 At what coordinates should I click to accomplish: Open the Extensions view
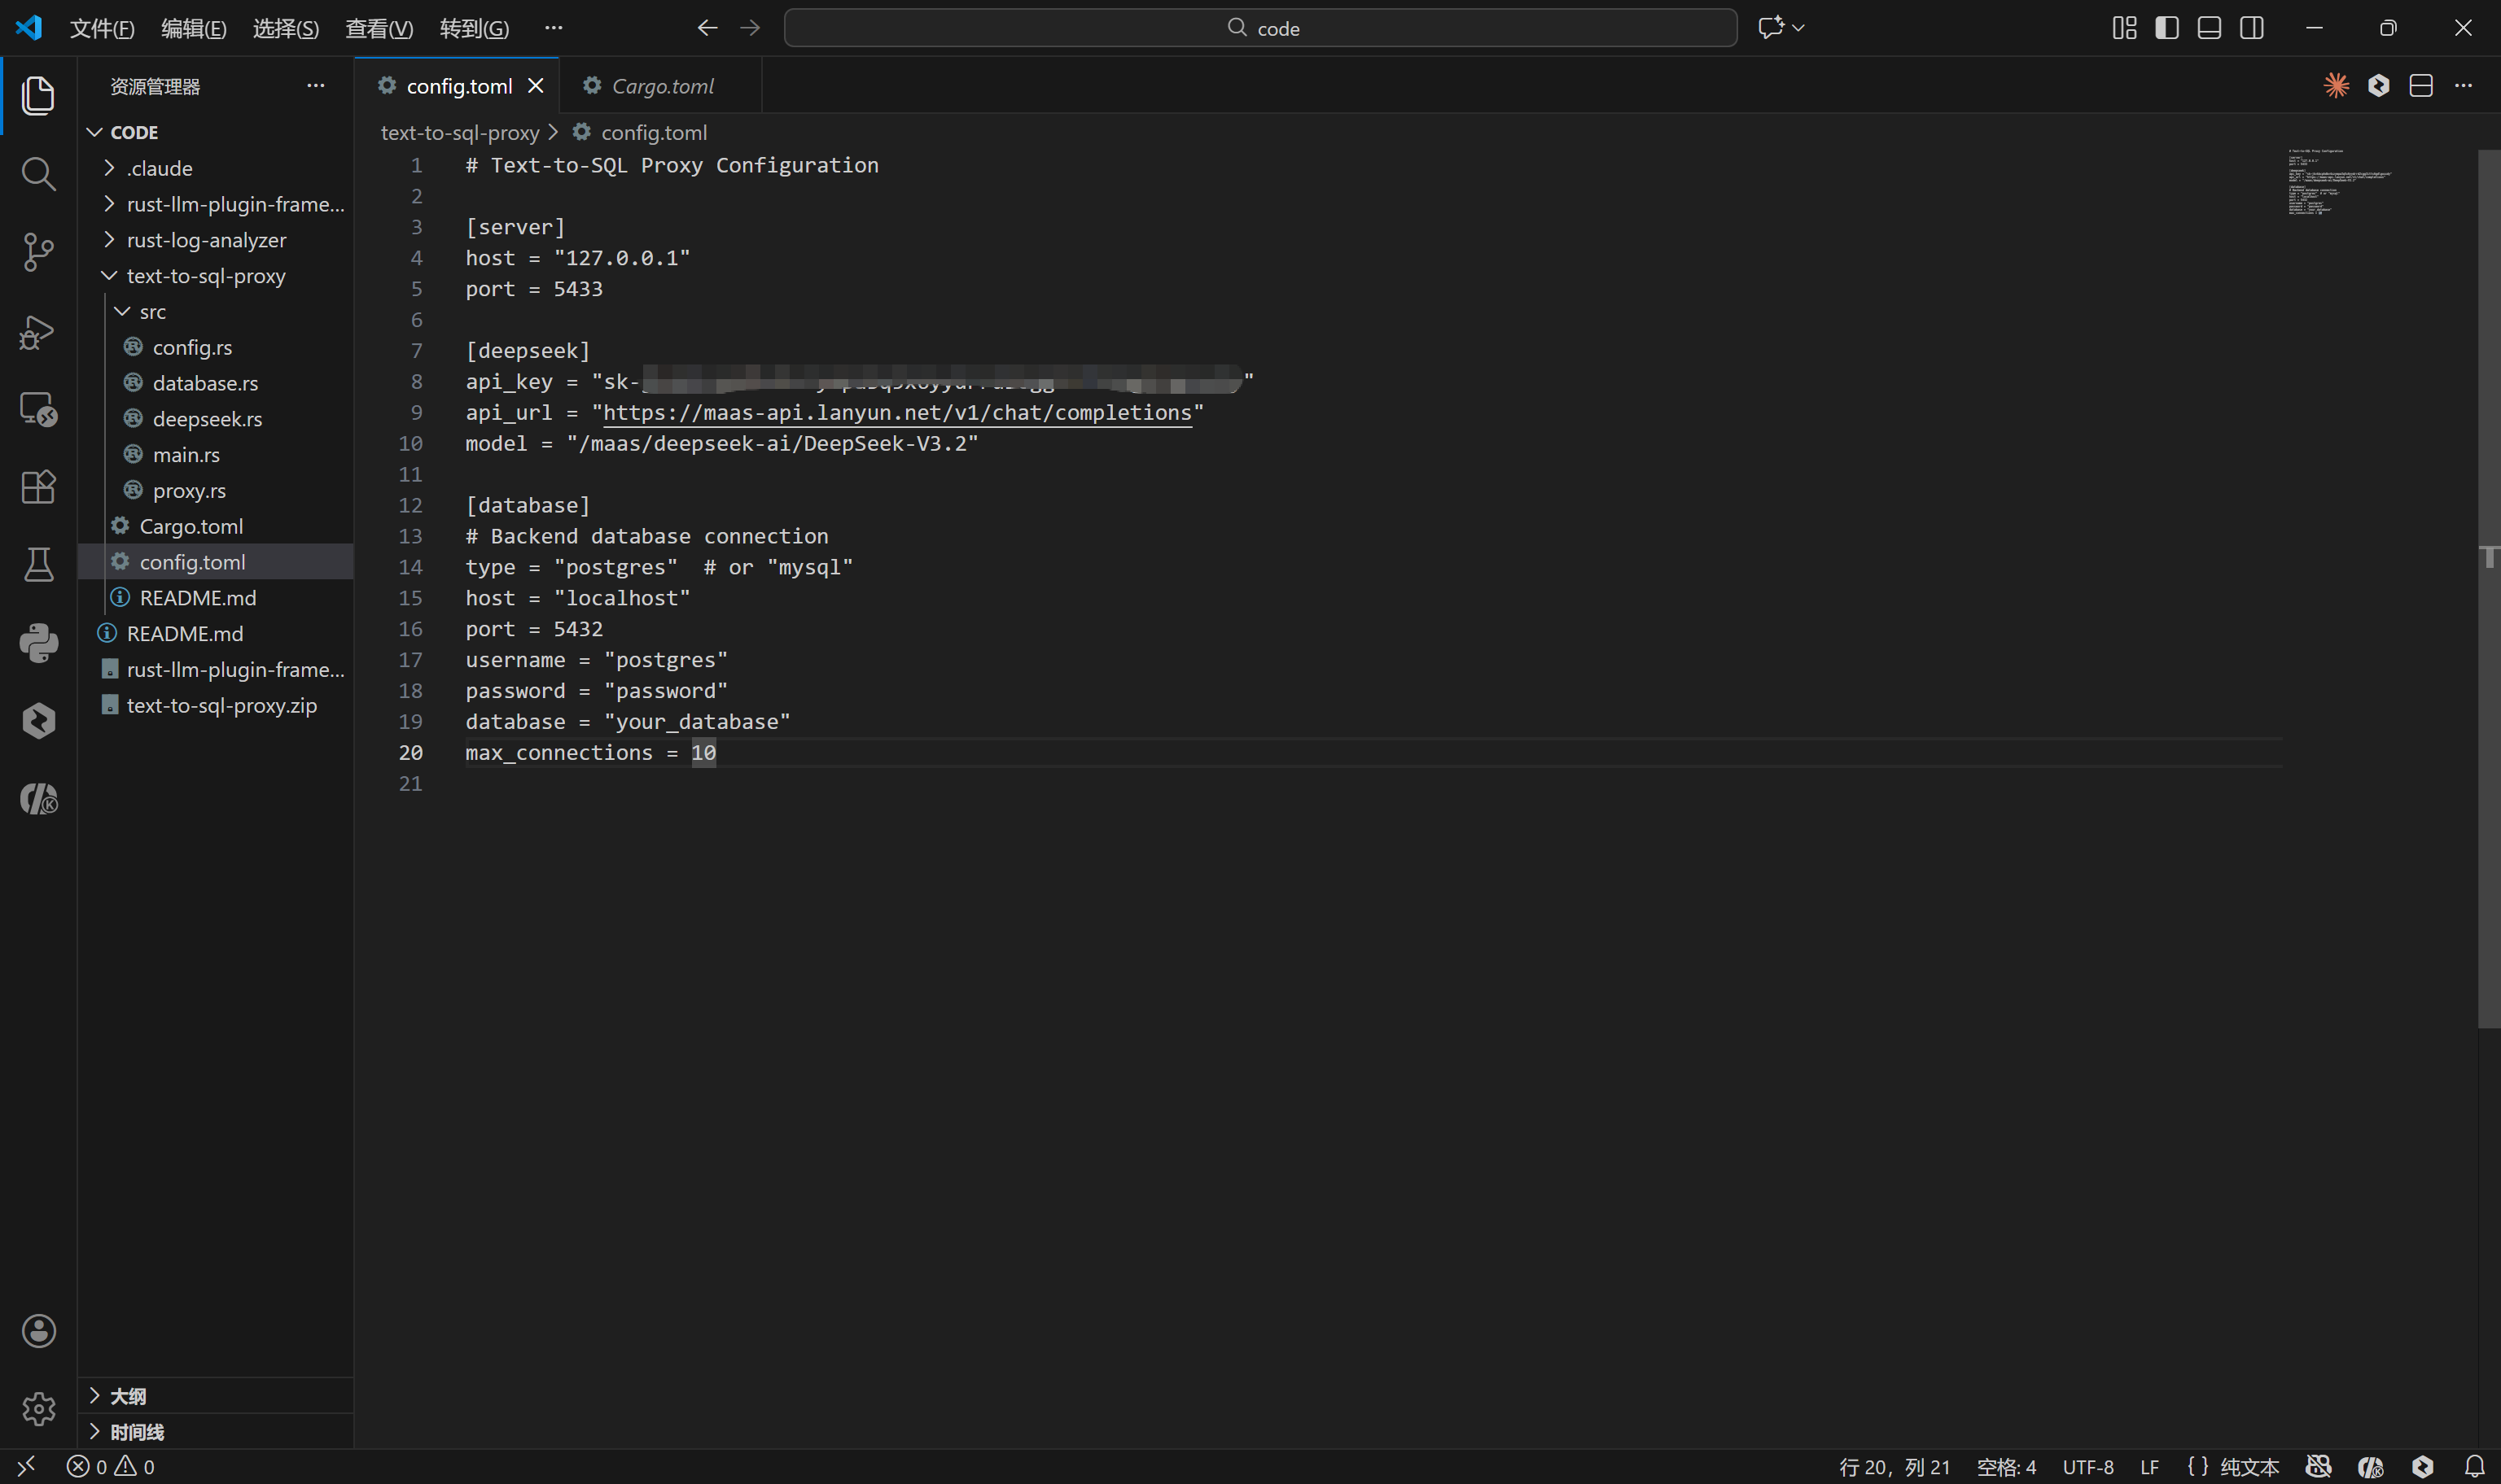38,487
